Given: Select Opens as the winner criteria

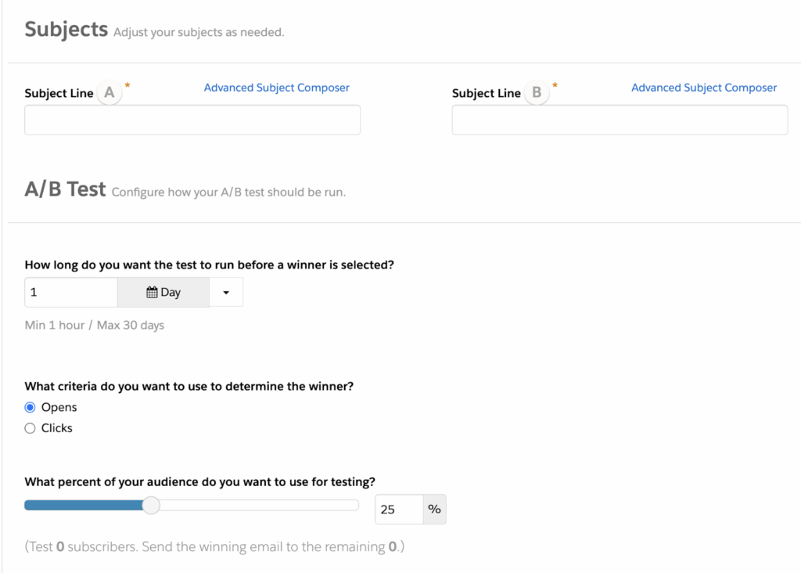Looking at the screenshot, I should tap(29, 407).
